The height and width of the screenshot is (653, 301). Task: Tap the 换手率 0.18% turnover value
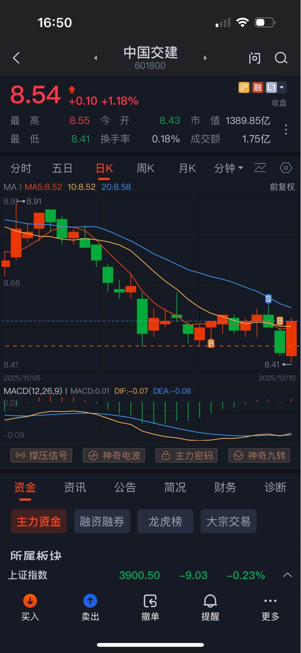[x=166, y=139]
